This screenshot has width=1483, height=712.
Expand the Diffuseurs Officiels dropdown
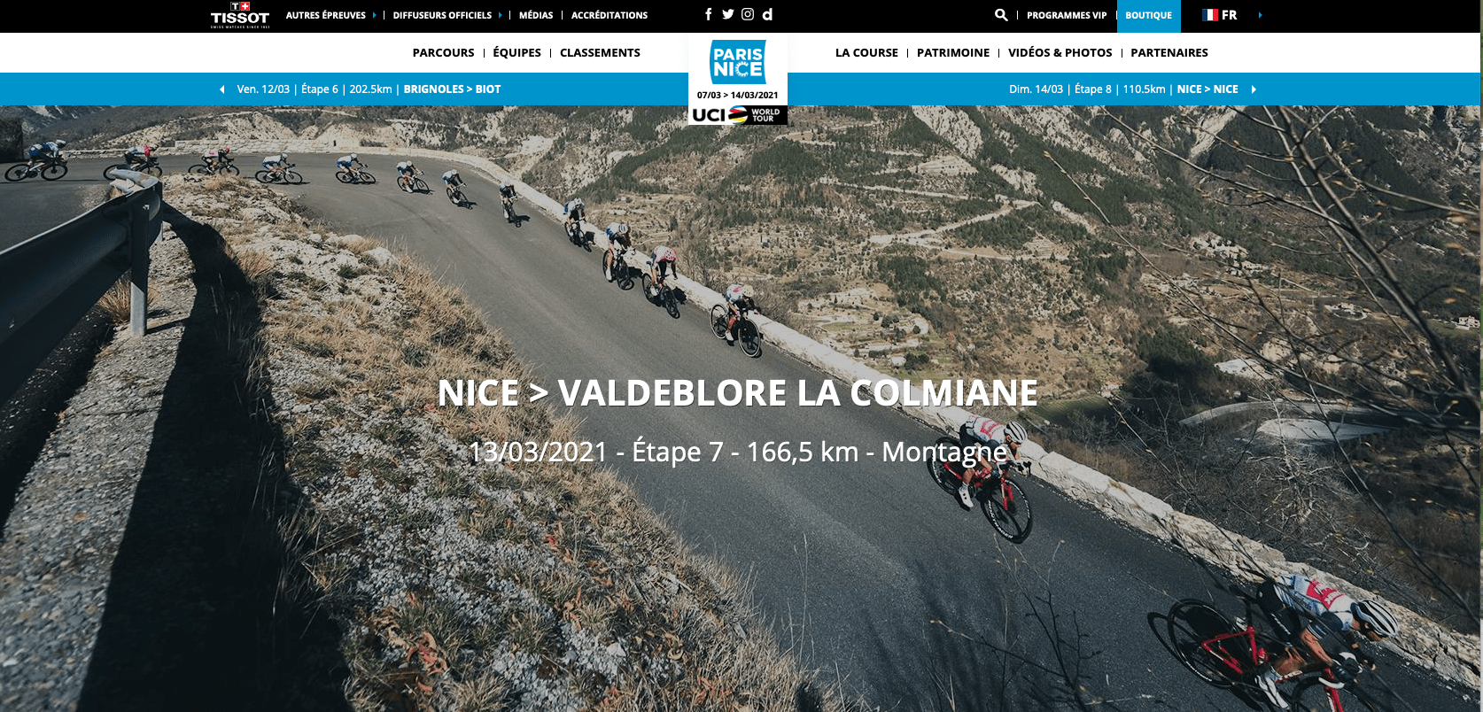(447, 15)
